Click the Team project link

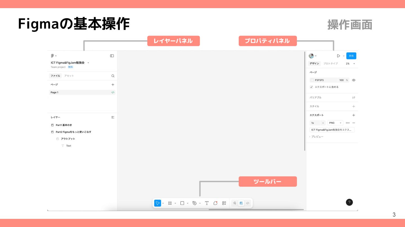(58, 67)
